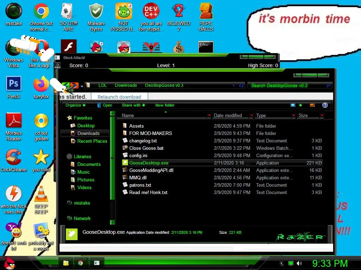Click the refresh icon in address bar
Screen dimensions: 361x270
tap(241, 85)
